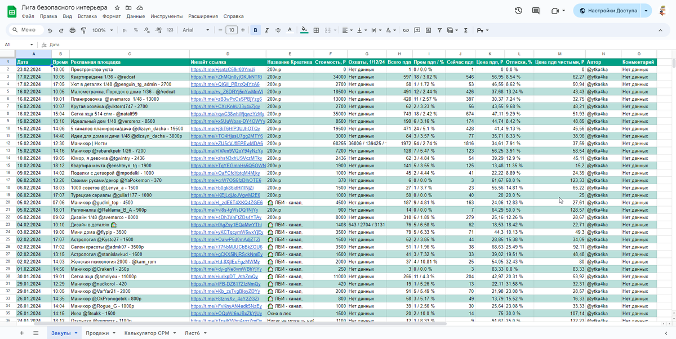This screenshot has width=676, height=339.
Task: Decrease decimal places
Action: (x=147, y=30)
